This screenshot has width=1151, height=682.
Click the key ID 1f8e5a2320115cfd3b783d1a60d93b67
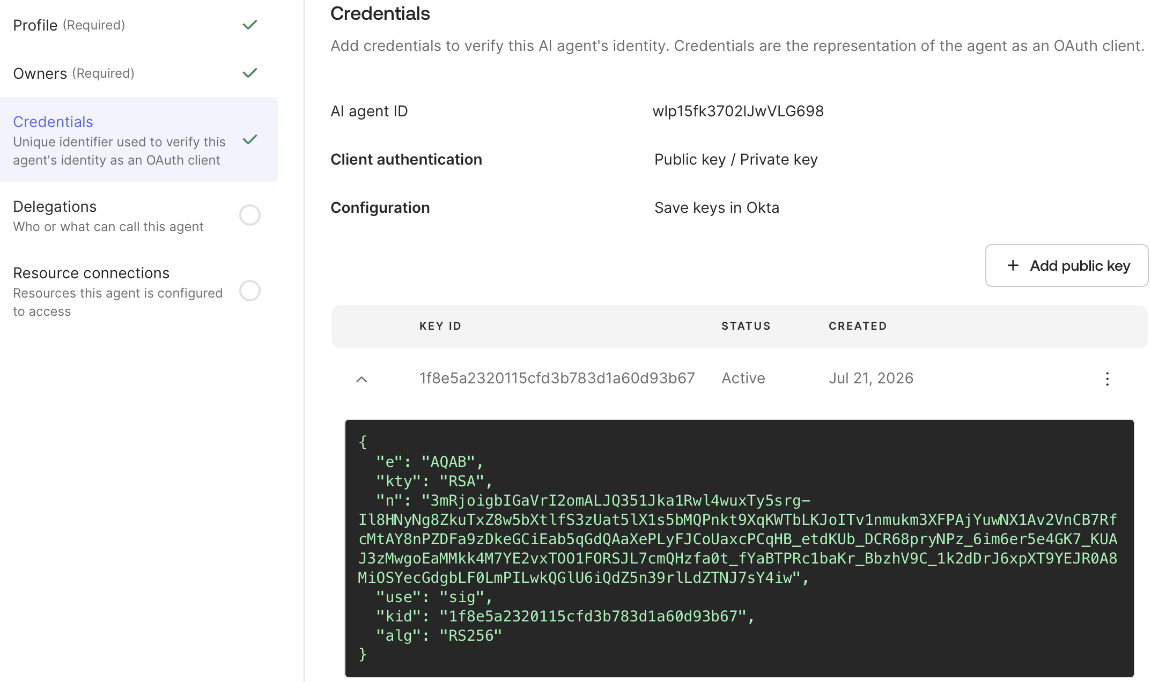[x=557, y=378]
